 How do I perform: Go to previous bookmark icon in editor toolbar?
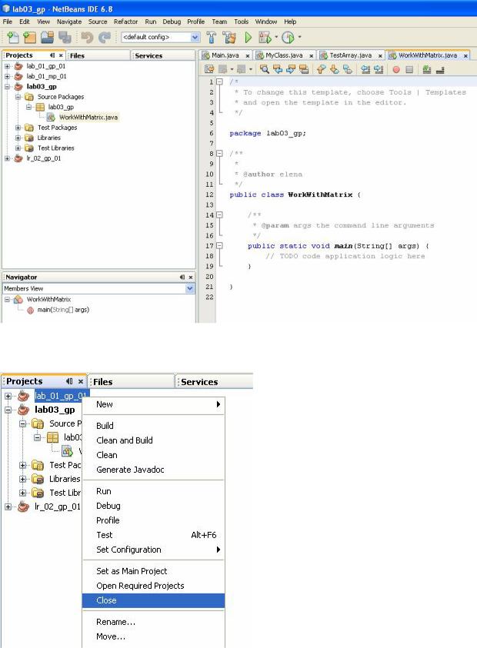pyautogui.click(x=321, y=69)
